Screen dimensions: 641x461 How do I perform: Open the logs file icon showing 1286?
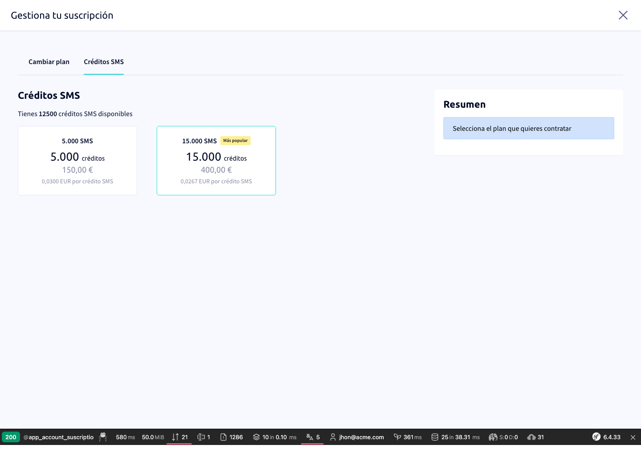(x=223, y=437)
